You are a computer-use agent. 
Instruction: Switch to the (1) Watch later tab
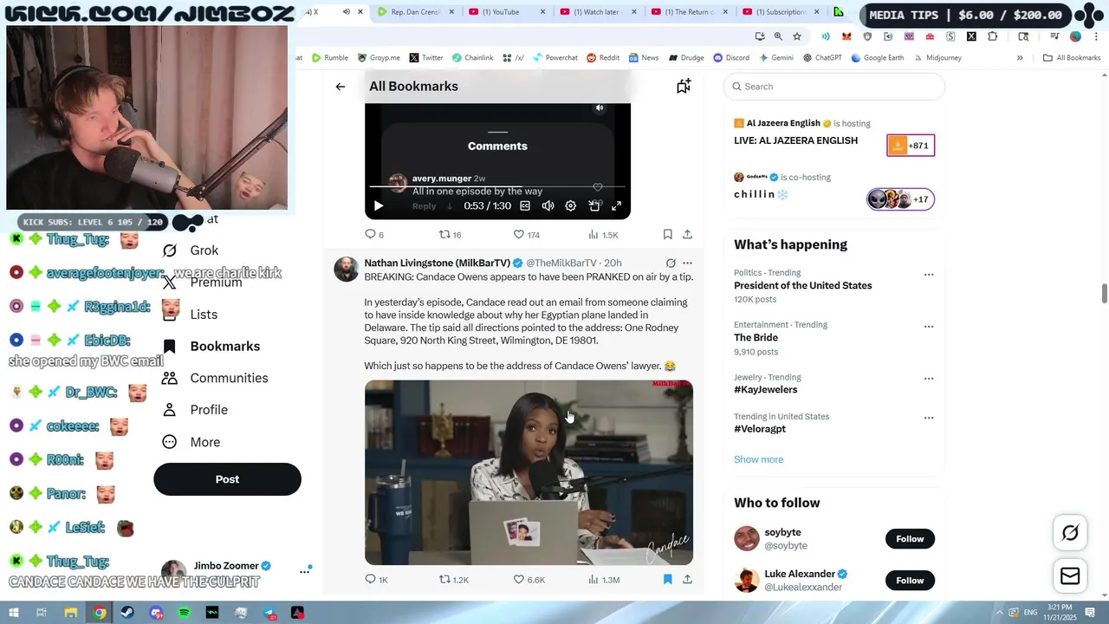pos(597,12)
